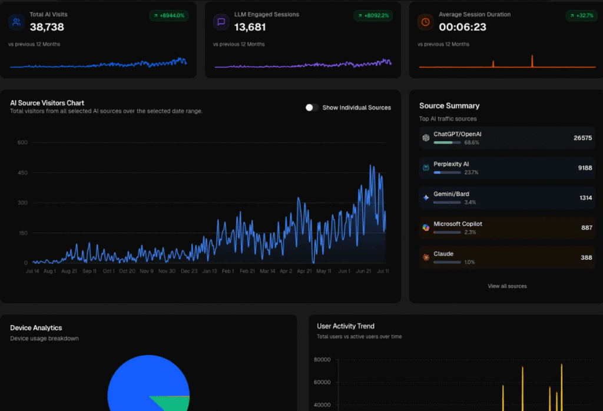Screen dimensions: 603x411
Task: Click the +8092.2% growth badge
Action: tap(373, 16)
